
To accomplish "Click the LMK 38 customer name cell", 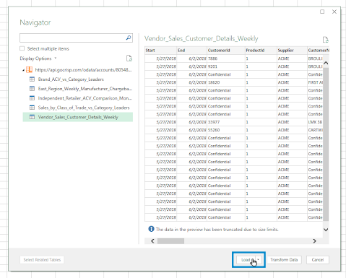I will (x=315, y=122).
